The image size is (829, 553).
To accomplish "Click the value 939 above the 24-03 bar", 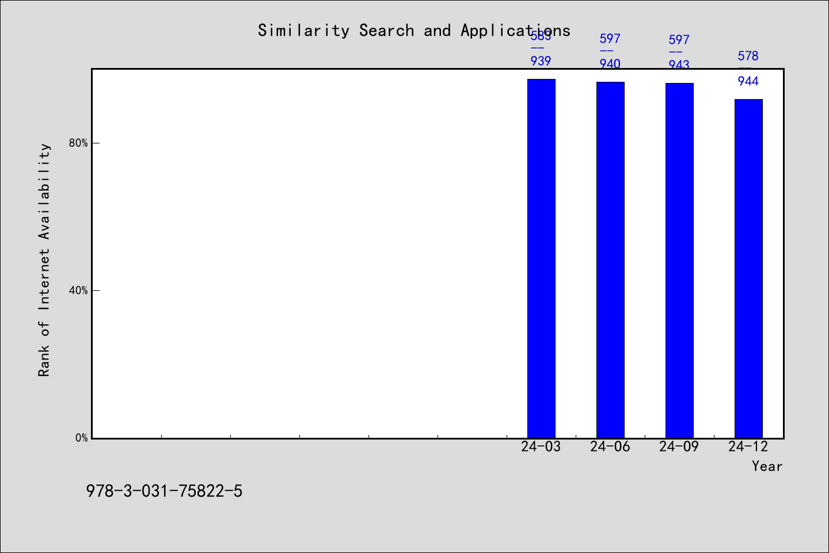I will (541, 61).
